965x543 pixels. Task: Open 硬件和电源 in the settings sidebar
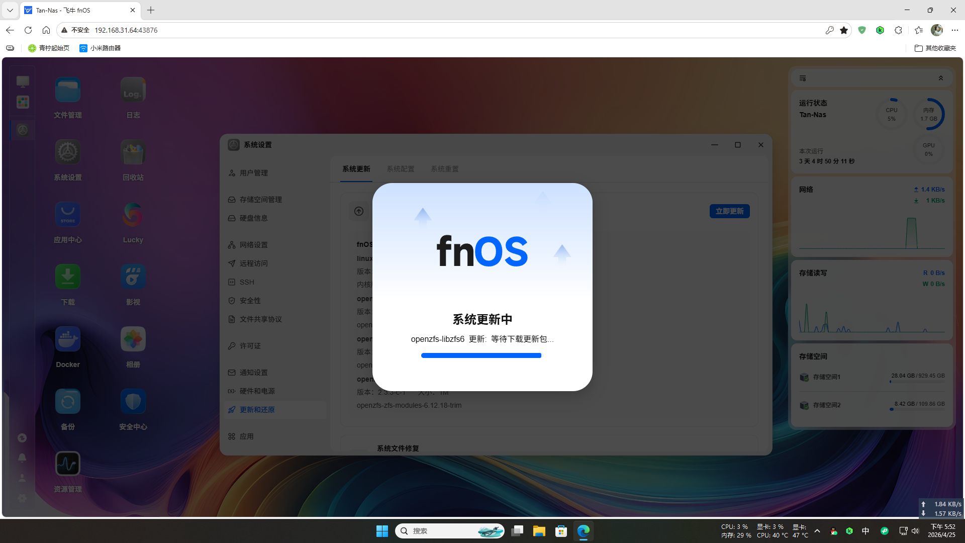tap(275, 391)
